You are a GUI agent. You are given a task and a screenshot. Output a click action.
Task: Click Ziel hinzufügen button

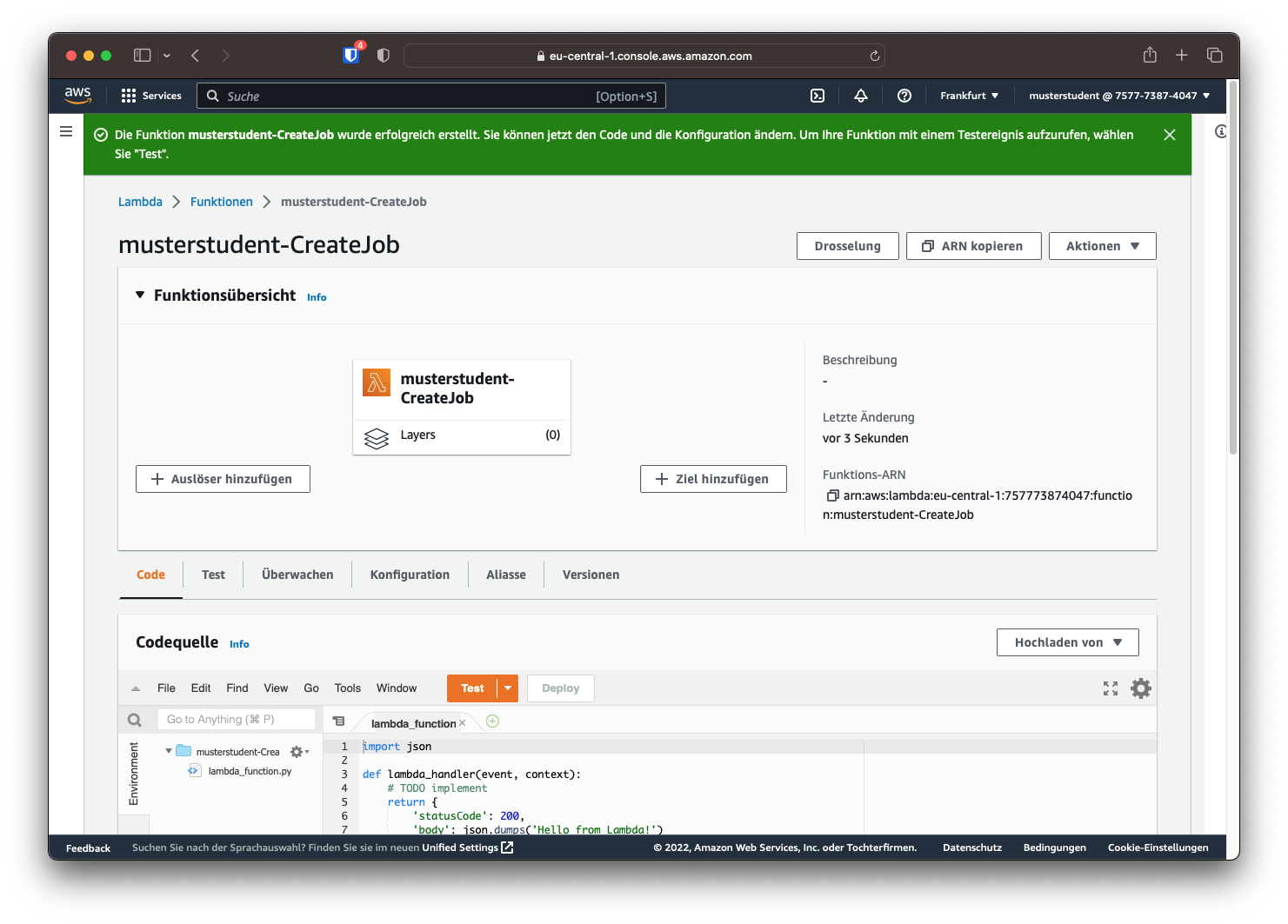(713, 479)
